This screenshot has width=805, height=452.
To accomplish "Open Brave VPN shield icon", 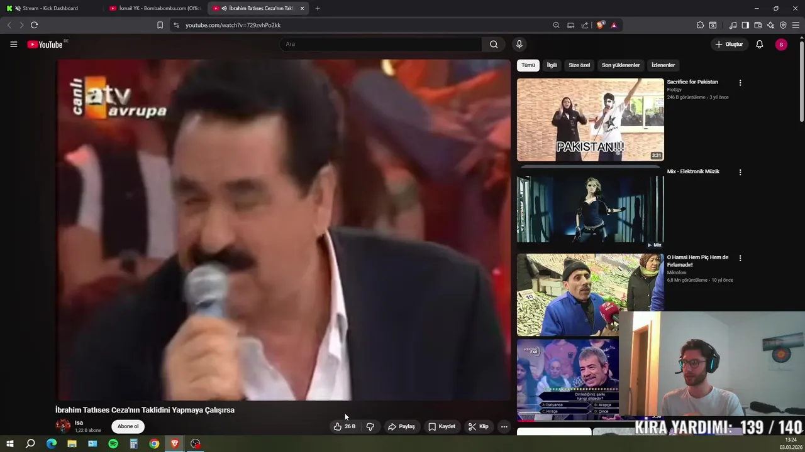I will 783,25.
